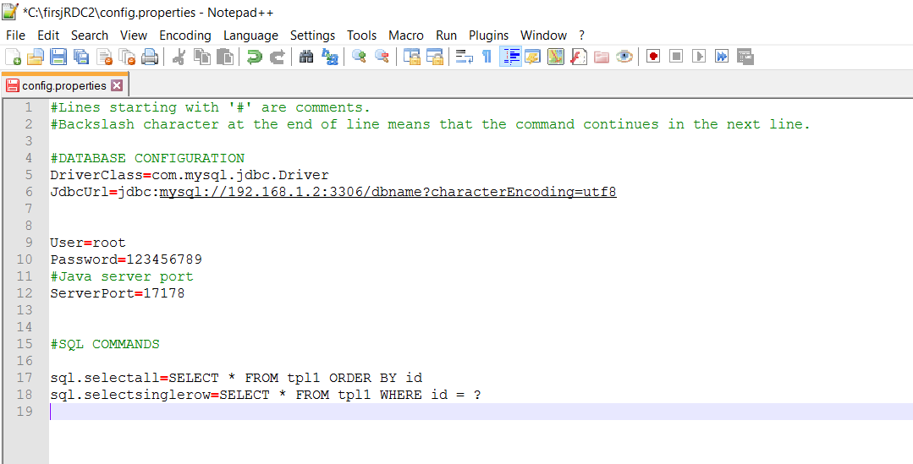Click the Password=123456789 line
Viewport: 913px width, 464px height.
pyautogui.click(x=126, y=259)
